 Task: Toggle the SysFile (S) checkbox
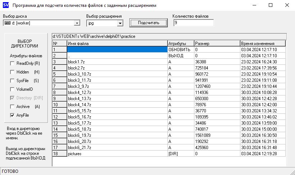(13, 81)
